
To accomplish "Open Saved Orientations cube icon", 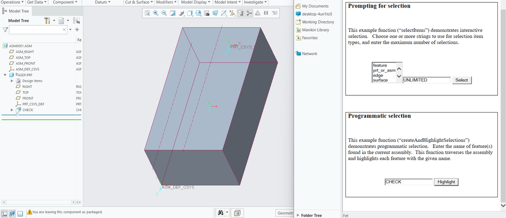I will pyautogui.click(x=189, y=13).
